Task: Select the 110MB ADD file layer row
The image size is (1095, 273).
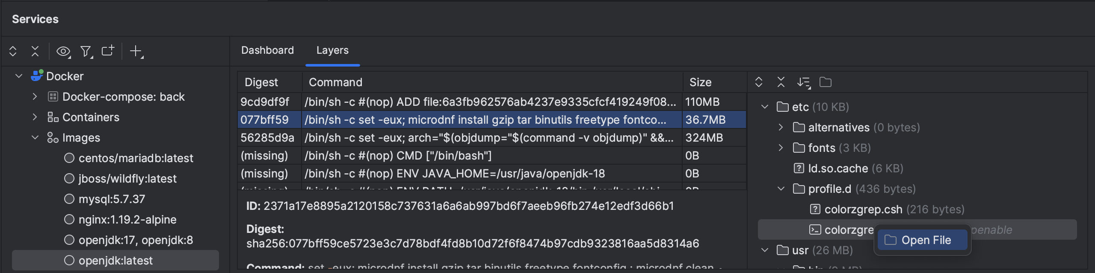Action: (x=471, y=102)
